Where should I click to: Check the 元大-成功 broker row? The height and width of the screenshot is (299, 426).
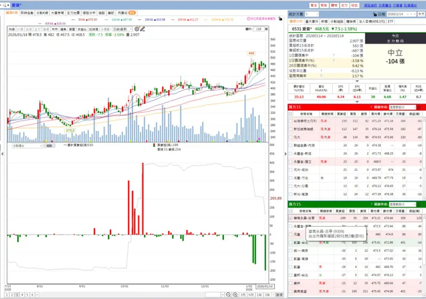(291, 170)
